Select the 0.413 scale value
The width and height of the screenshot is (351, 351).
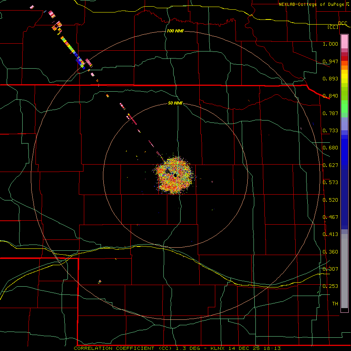pos(330,234)
